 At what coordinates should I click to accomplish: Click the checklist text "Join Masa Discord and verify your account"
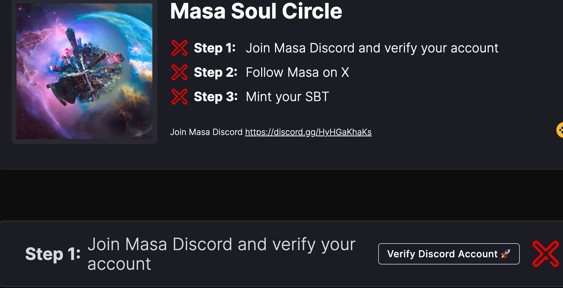[372, 48]
